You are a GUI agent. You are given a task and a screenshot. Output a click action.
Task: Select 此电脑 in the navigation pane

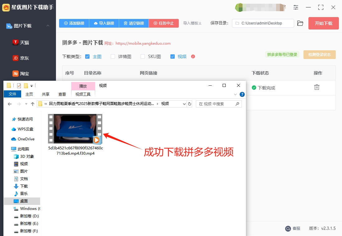tap(20, 149)
